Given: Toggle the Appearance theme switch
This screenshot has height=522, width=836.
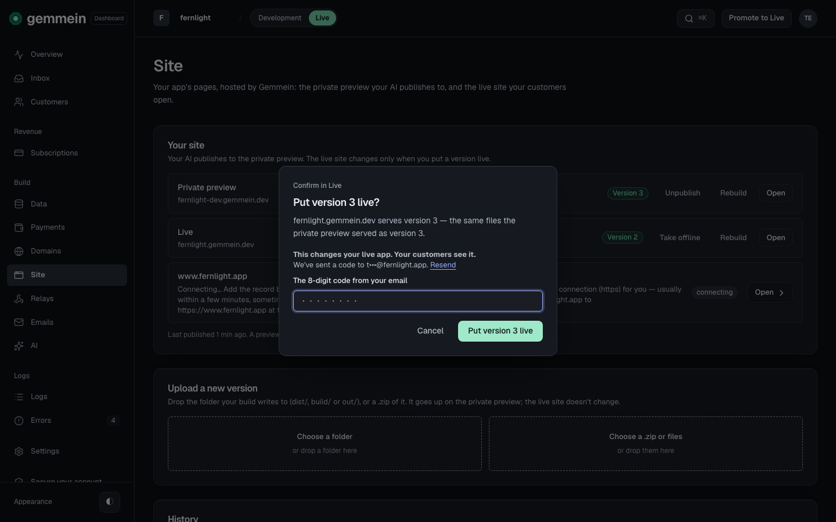Looking at the screenshot, I should click(x=110, y=502).
